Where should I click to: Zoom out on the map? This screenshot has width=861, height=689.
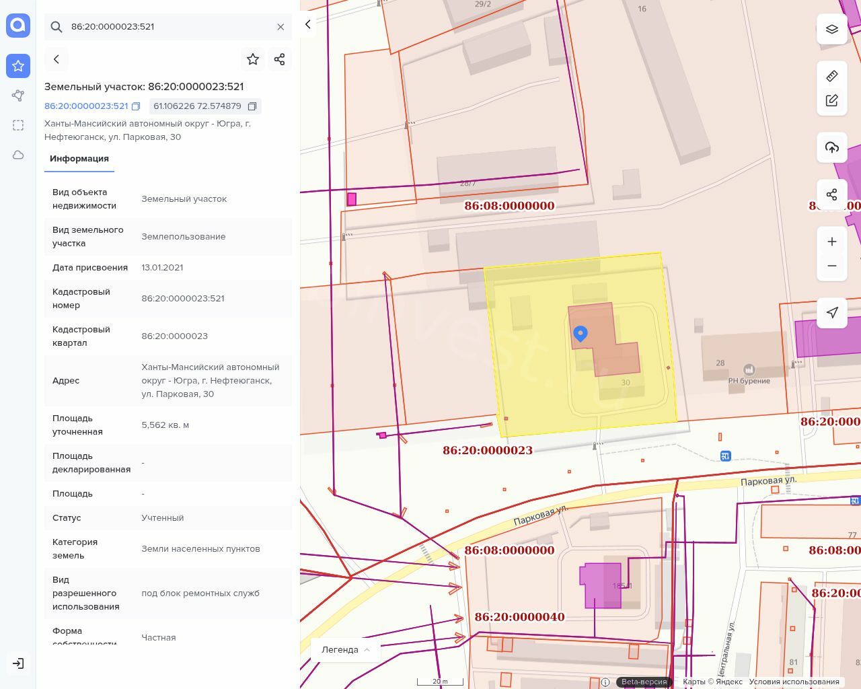(831, 266)
